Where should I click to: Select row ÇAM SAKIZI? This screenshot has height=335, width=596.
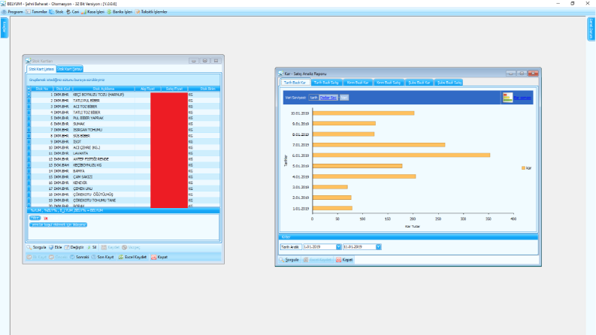123,177
